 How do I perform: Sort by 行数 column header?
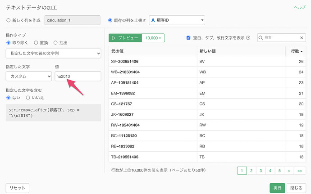point(297,51)
